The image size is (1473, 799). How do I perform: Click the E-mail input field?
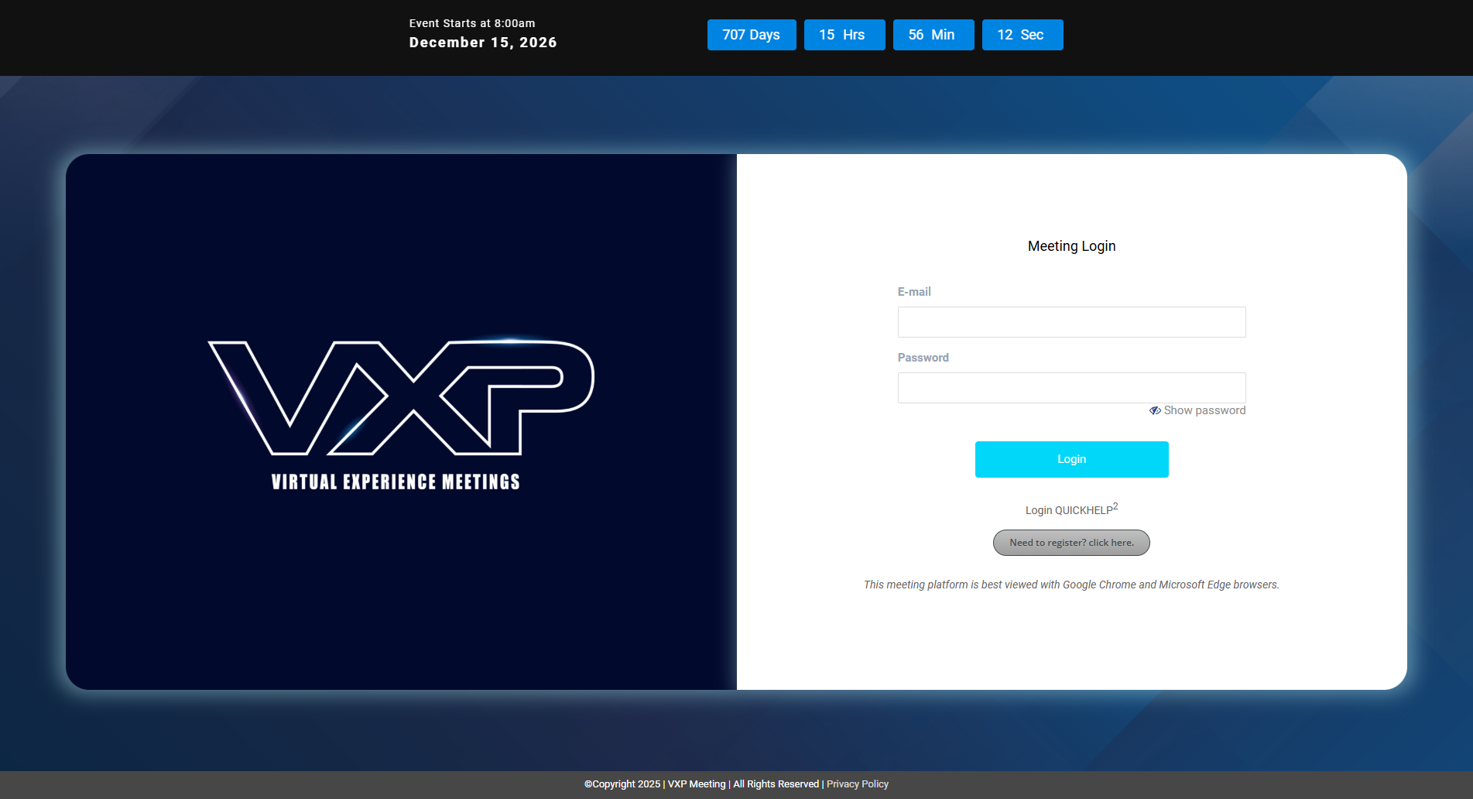tap(1071, 322)
